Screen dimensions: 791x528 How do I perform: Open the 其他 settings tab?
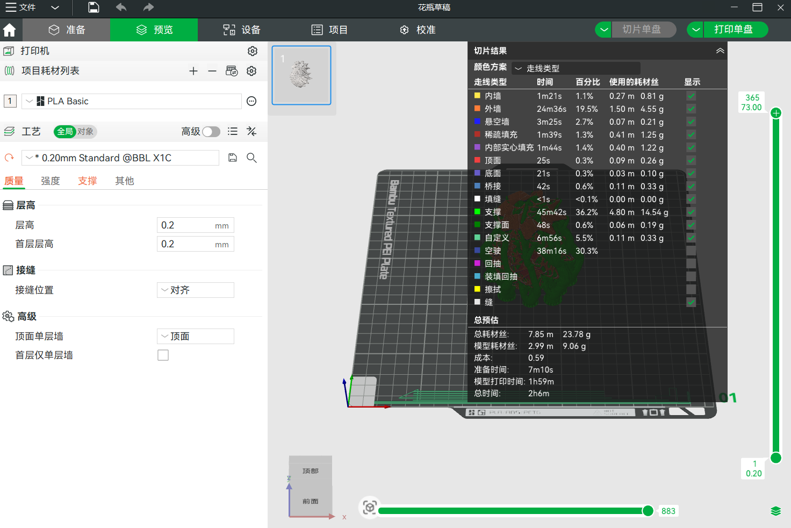125,181
